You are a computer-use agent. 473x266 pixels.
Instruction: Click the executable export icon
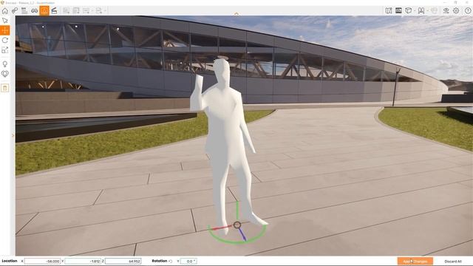click(x=98, y=11)
